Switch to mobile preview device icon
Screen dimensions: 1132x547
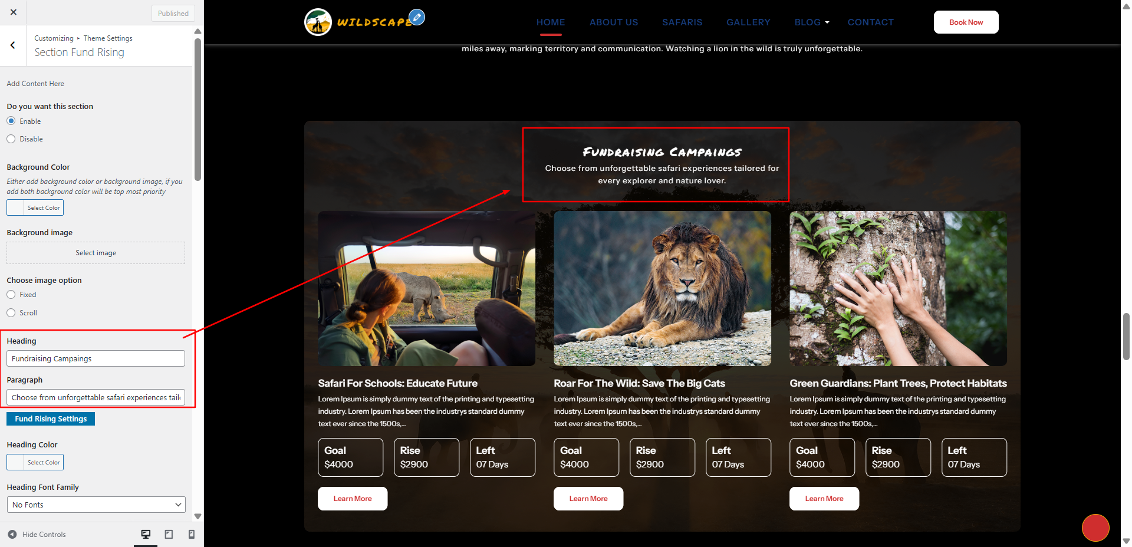pos(191,534)
